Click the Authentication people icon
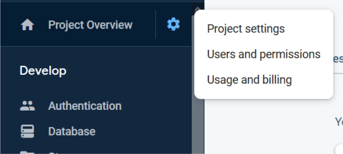 pyautogui.click(x=27, y=106)
